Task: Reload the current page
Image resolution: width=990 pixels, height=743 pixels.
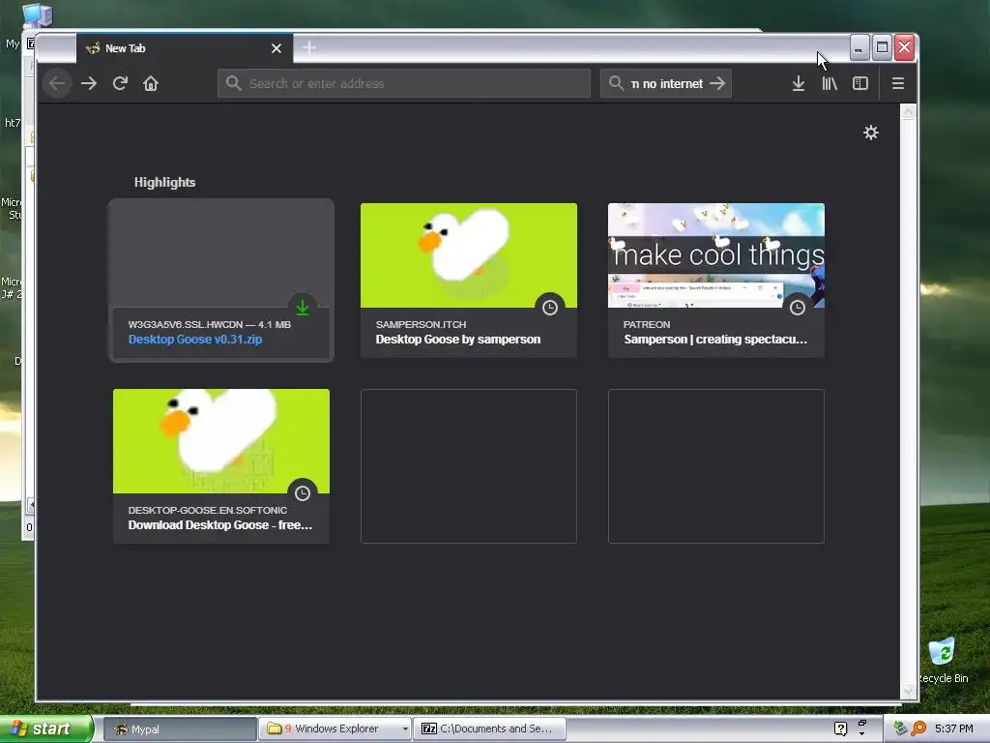Action: [120, 83]
